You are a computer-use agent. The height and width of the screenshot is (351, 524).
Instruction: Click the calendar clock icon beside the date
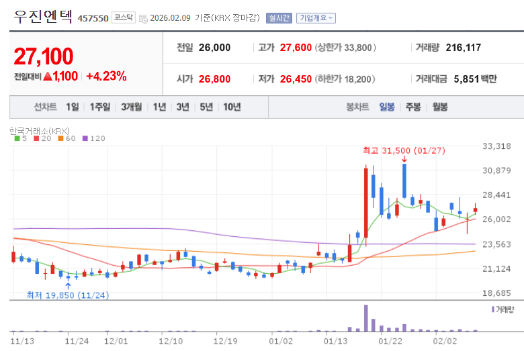tap(143, 19)
